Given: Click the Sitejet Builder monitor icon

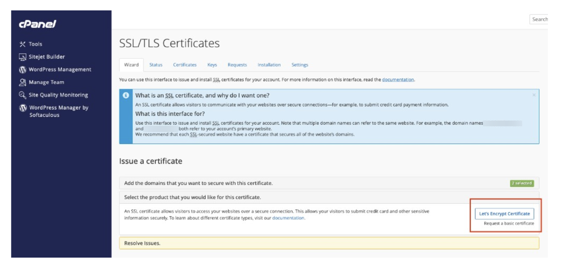Looking at the screenshot, I should pyautogui.click(x=22, y=57).
